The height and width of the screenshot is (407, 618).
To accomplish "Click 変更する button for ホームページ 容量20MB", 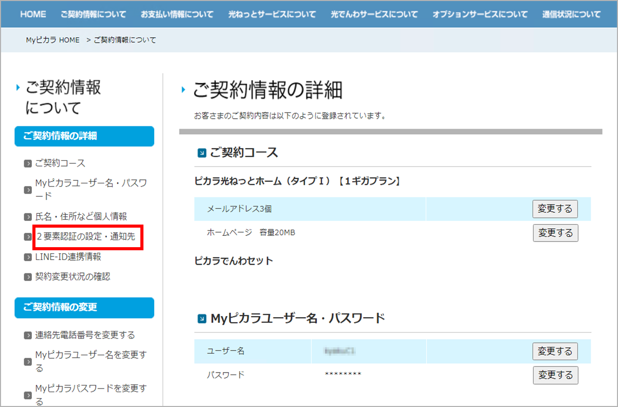I will pyautogui.click(x=555, y=233).
